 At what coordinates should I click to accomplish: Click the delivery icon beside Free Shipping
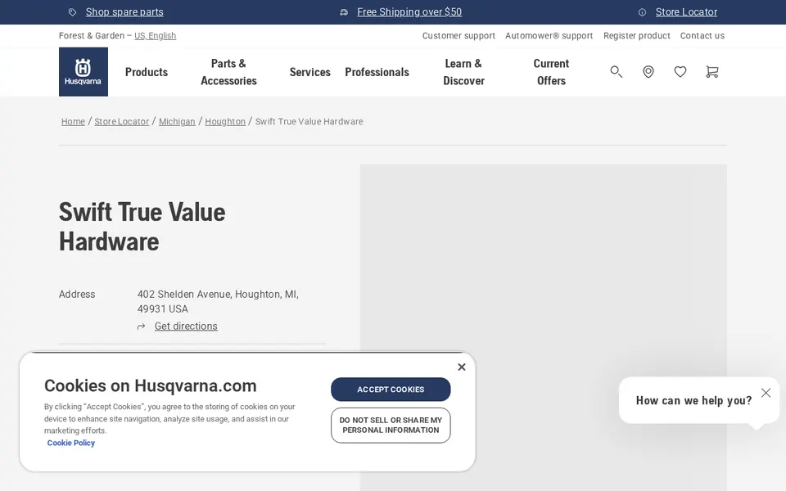pyautogui.click(x=344, y=12)
